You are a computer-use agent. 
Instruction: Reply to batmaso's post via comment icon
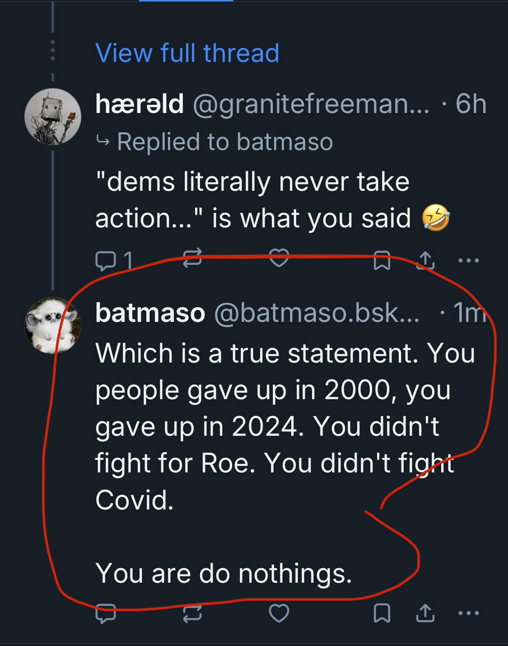106,614
